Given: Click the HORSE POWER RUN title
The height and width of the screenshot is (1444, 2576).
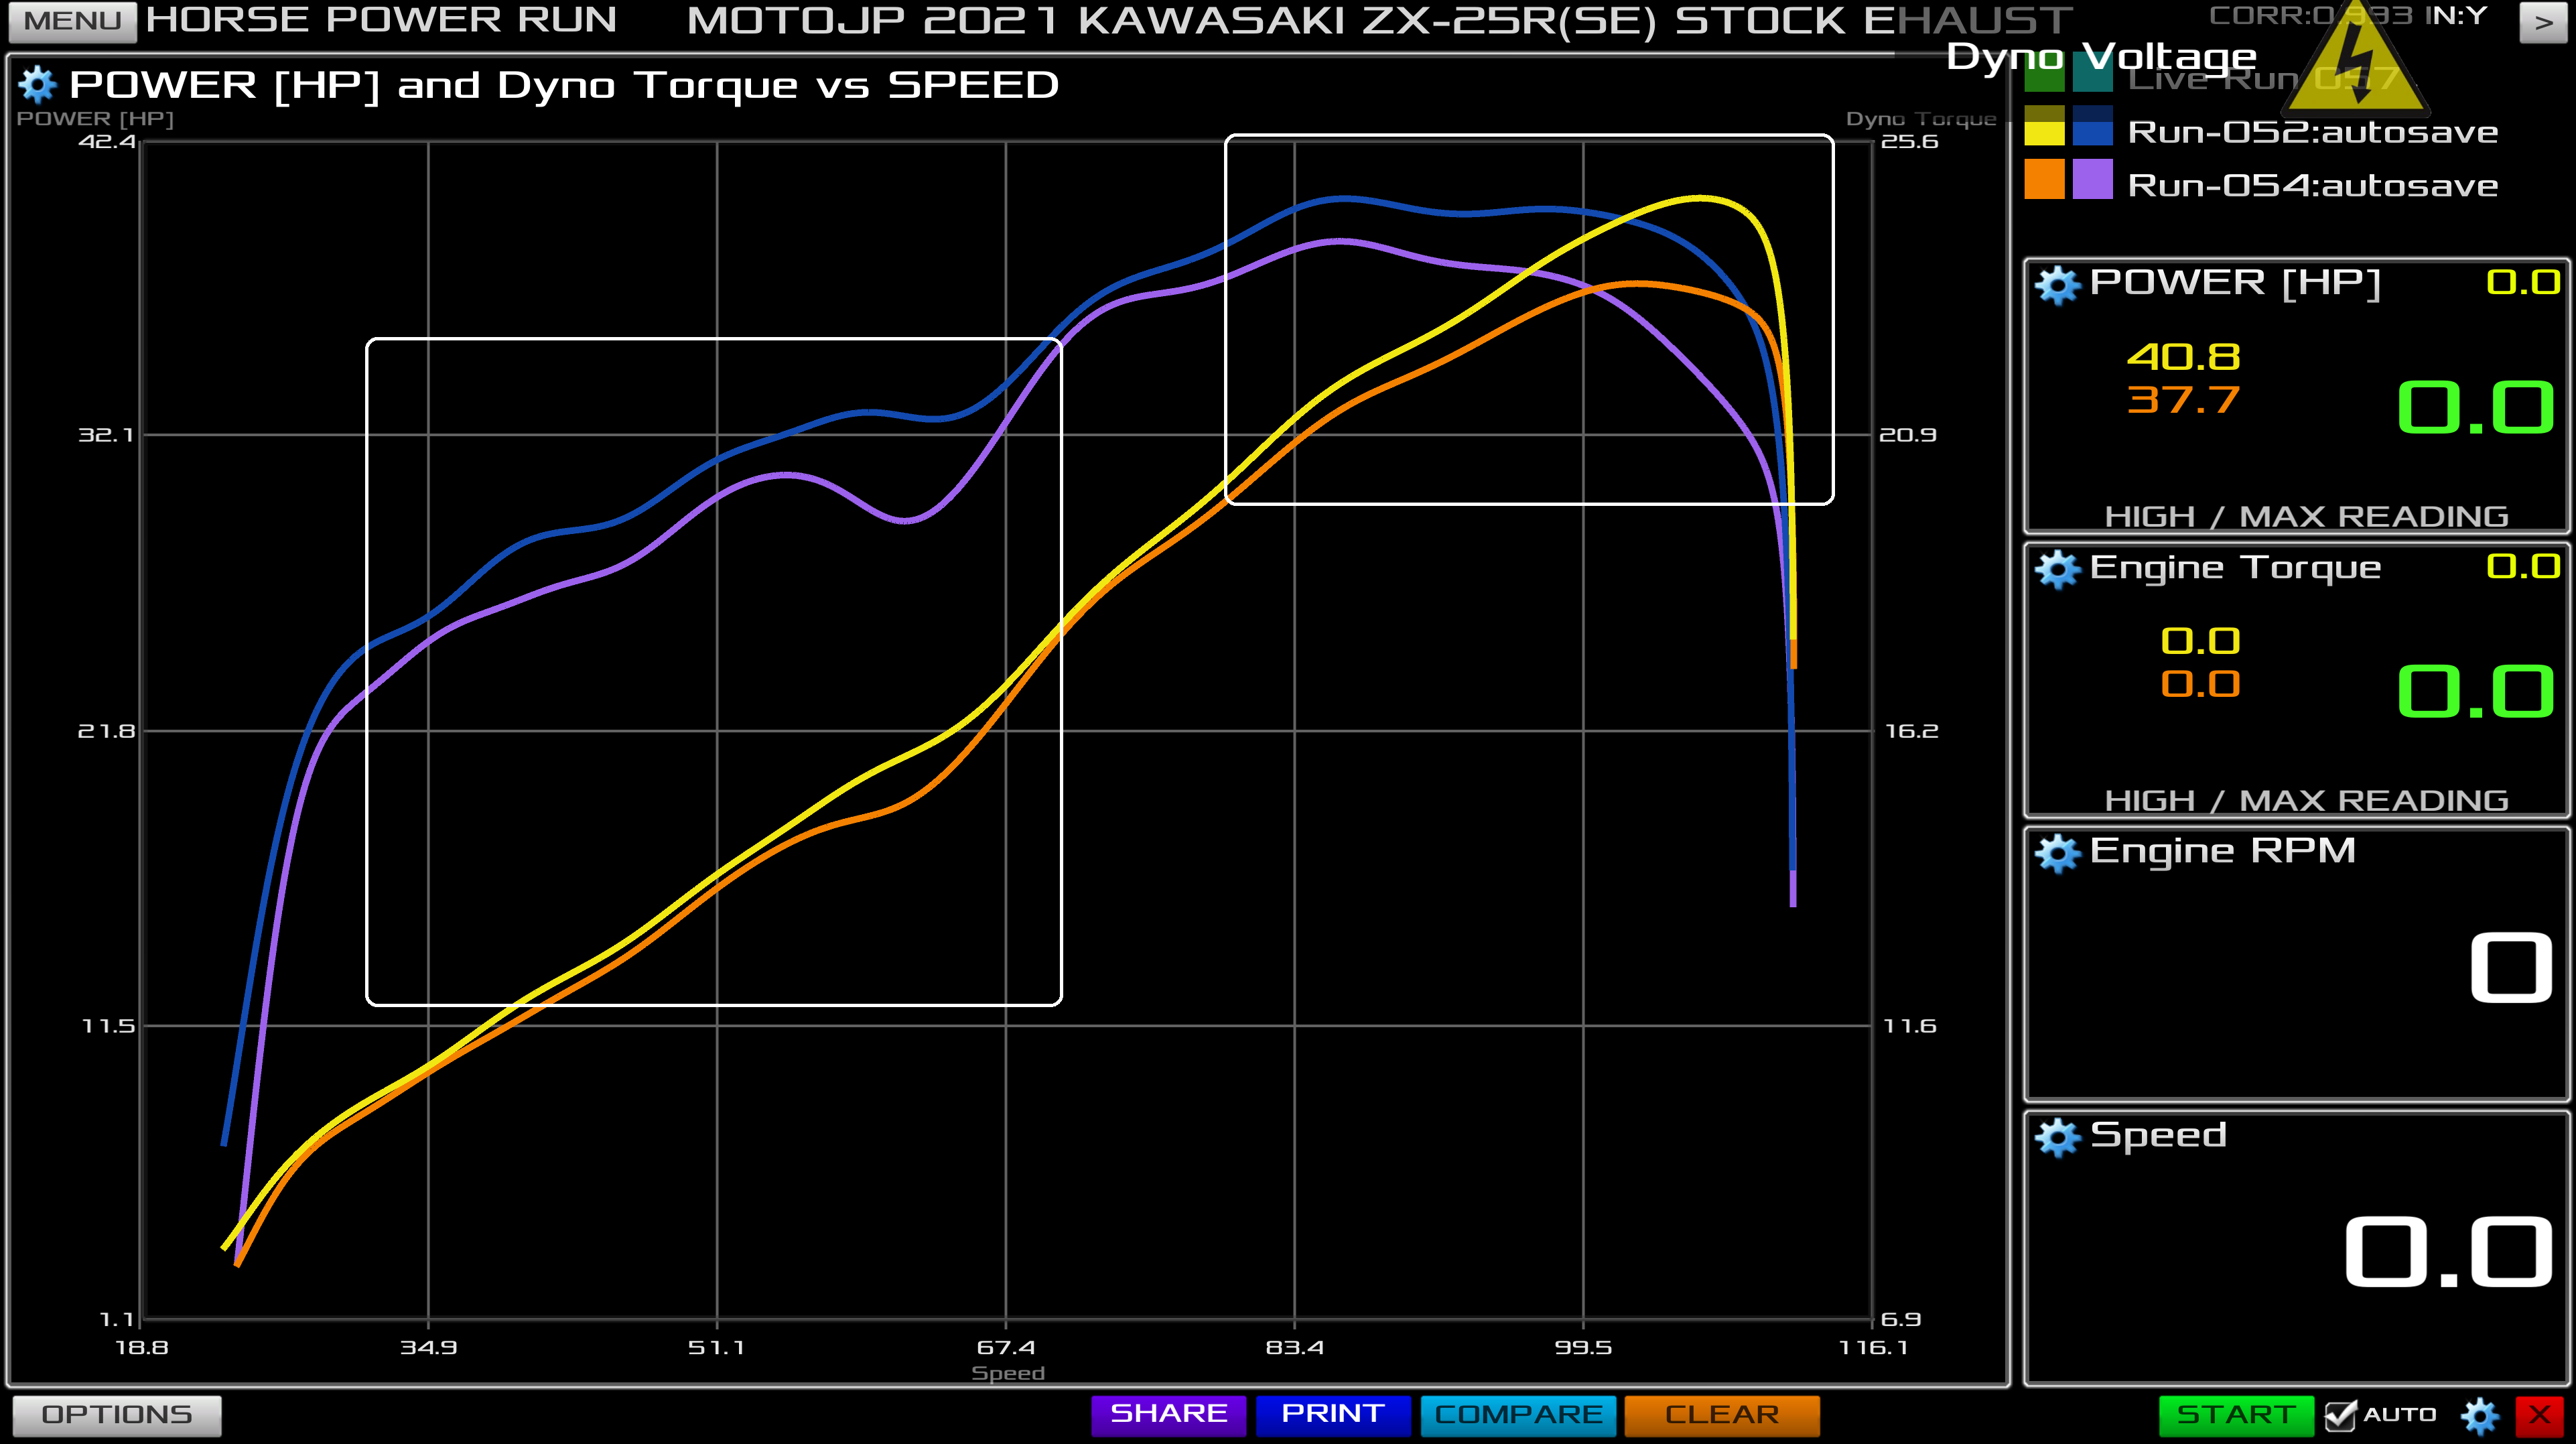Looking at the screenshot, I should (x=381, y=20).
